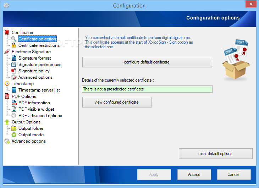259x188 pixels.
Task: Click the pen icon beside Electronic Signature
Action: point(7,51)
